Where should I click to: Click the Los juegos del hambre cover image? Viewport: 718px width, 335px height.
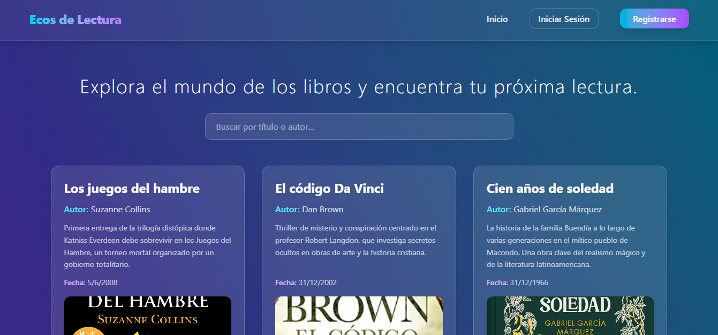(x=147, y=316)
